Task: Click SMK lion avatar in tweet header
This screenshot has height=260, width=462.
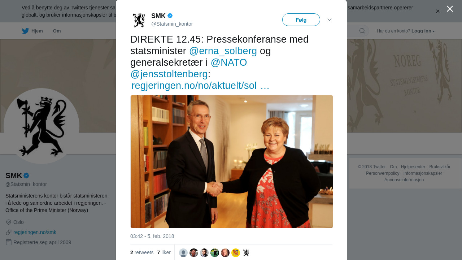Action: click(139, 20)
